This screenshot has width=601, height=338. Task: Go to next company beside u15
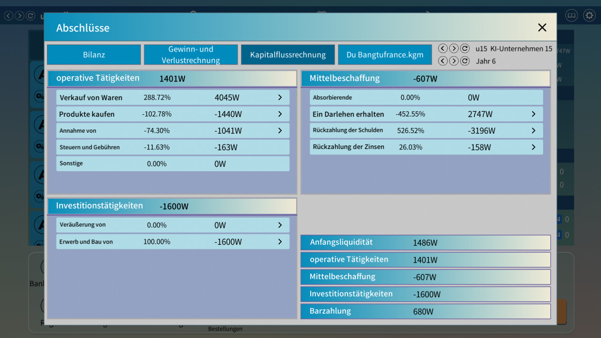click(x=453, y=48)
